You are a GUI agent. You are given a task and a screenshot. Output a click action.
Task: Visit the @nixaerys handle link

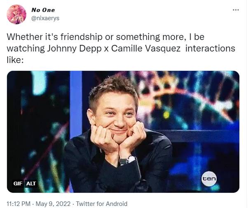pos(45,19)
